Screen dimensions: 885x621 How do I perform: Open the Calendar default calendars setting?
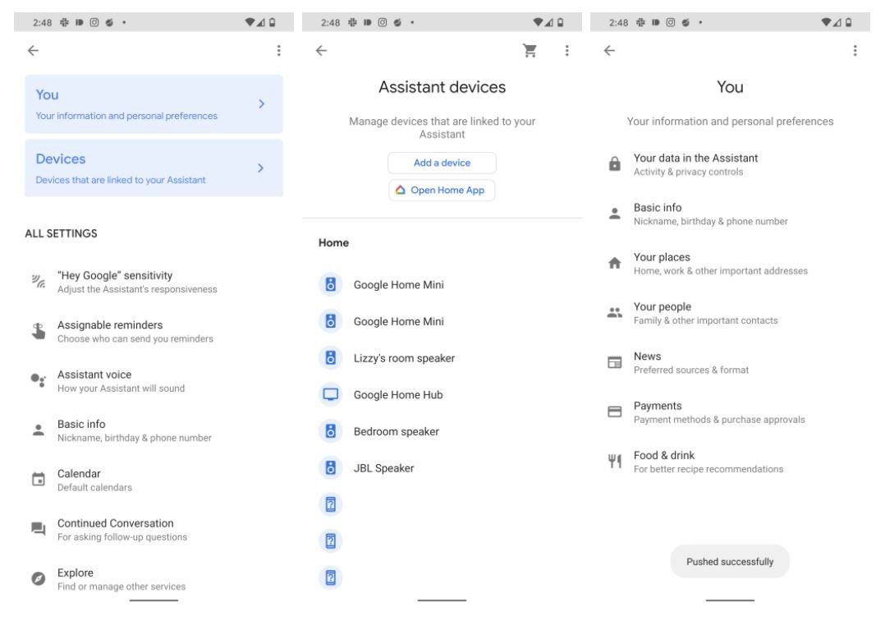coord(94,480)
